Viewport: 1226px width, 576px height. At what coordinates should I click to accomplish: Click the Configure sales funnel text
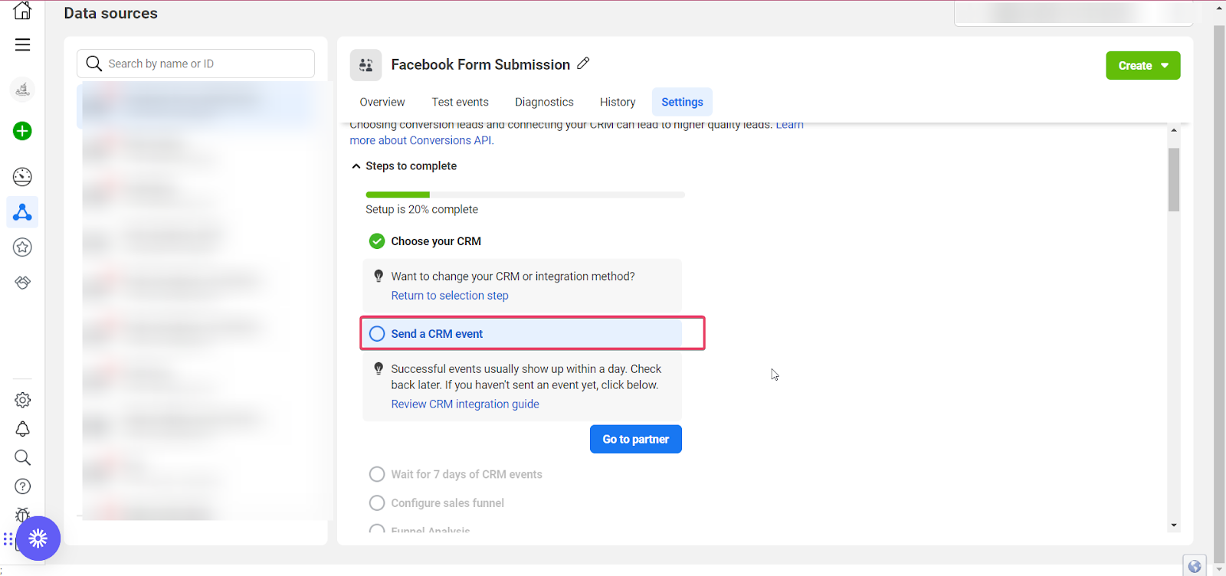click(447, 503)
